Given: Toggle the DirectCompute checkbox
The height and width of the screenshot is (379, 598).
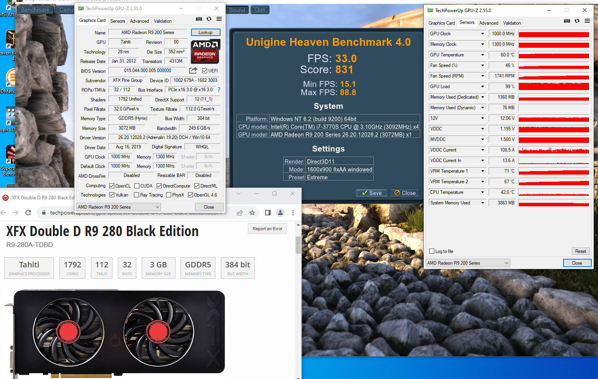Looking at the screenshot, I should click(x=159, y=186).
